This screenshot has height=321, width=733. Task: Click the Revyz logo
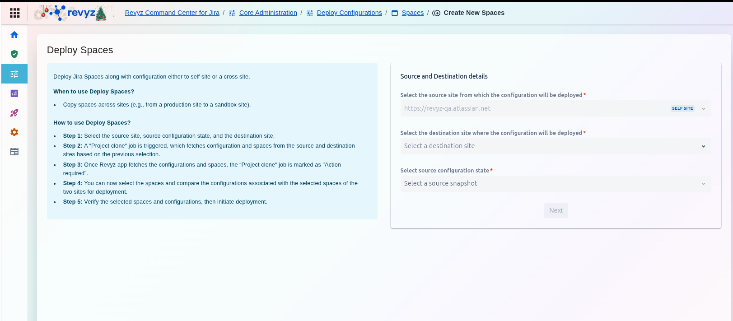[x=72, y=13]
